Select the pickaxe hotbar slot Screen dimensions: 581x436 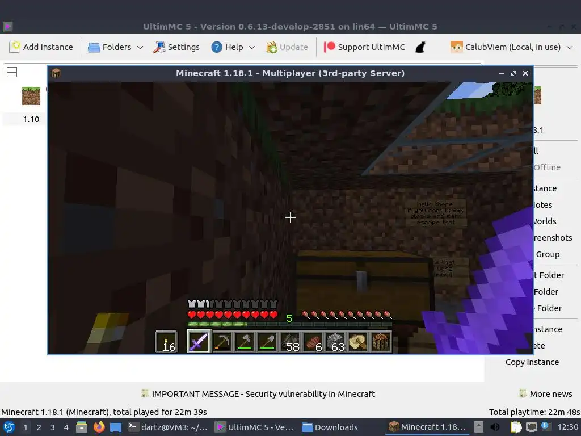click(222, 342)
